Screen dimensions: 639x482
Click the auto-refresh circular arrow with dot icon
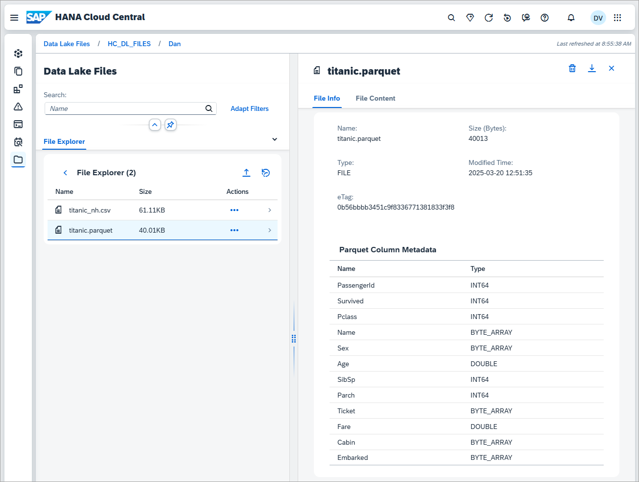[507, 18]
